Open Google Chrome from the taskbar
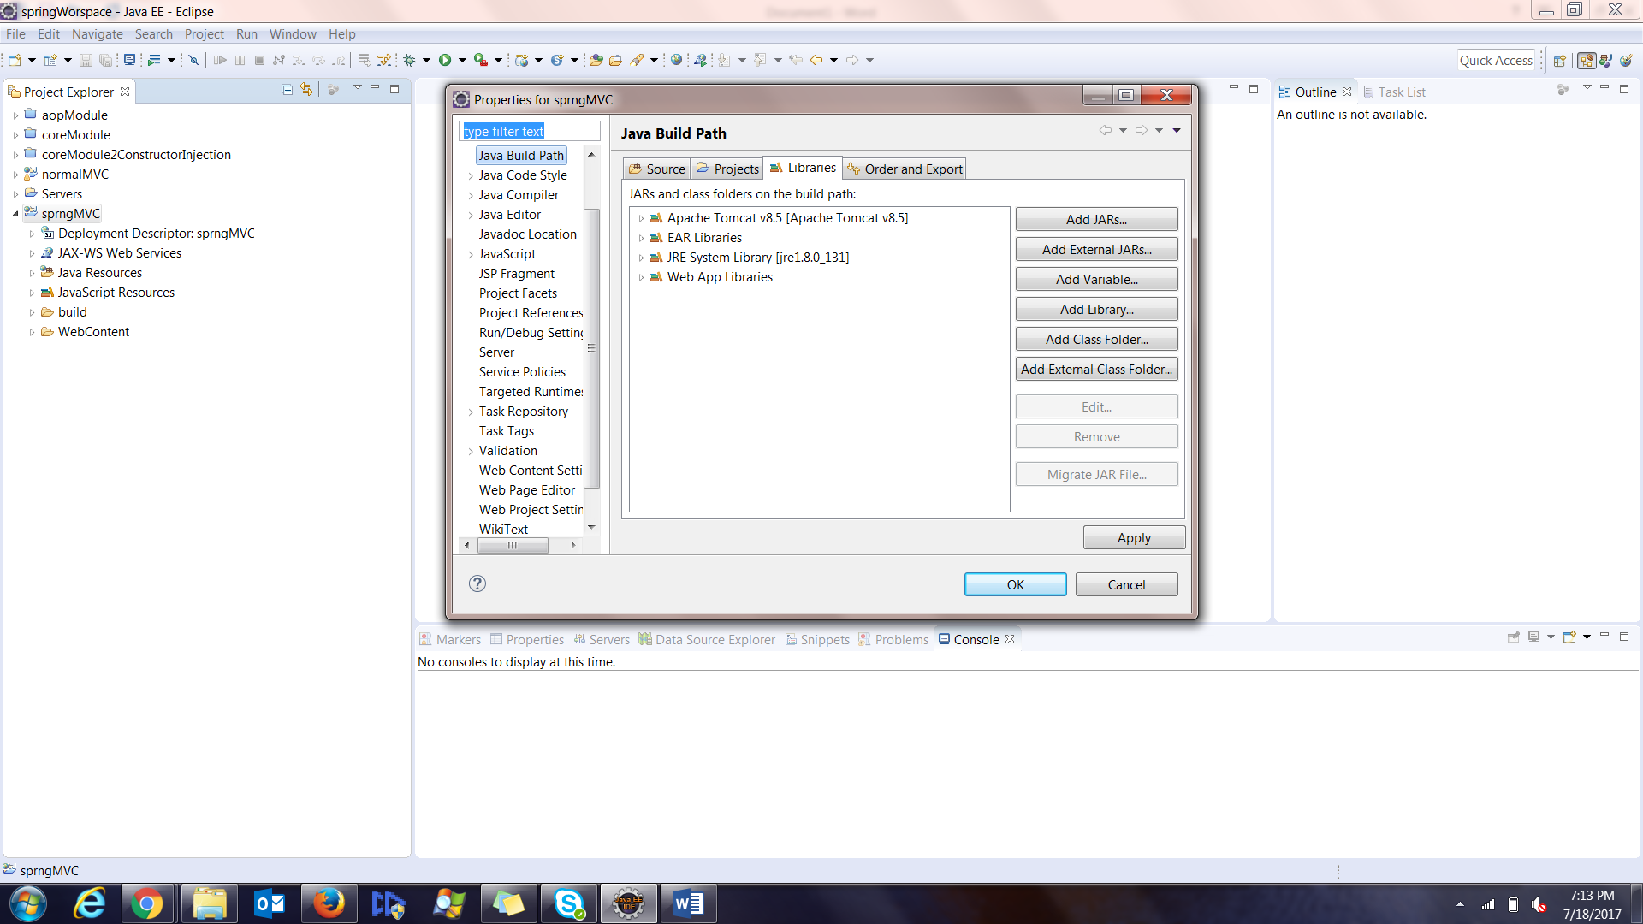1643x924 pixels. tap(147, 904)
